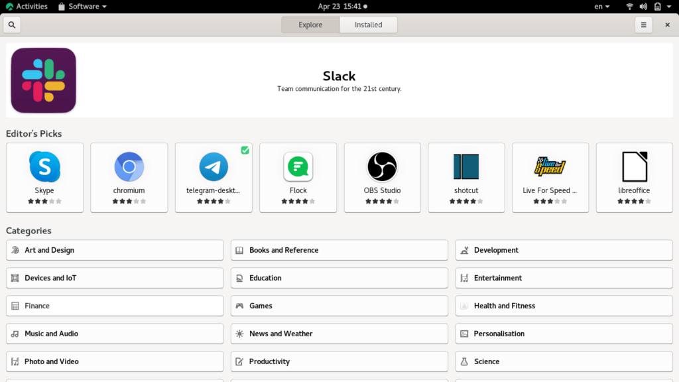Open the Finance category

pyautogui.click(x=115, y=306)
